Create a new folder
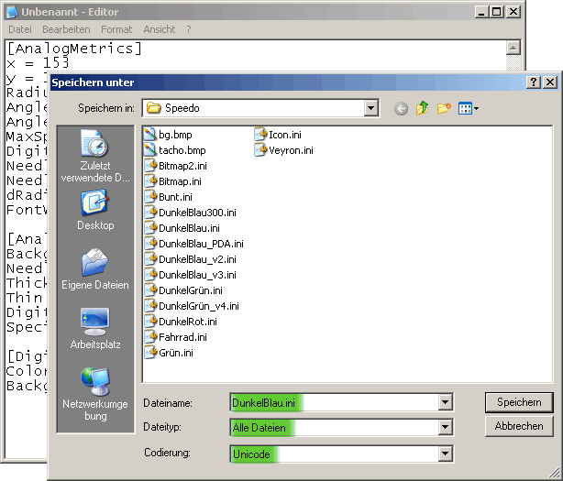This screenshot has height=481, width=563. (x=444, y=109)
